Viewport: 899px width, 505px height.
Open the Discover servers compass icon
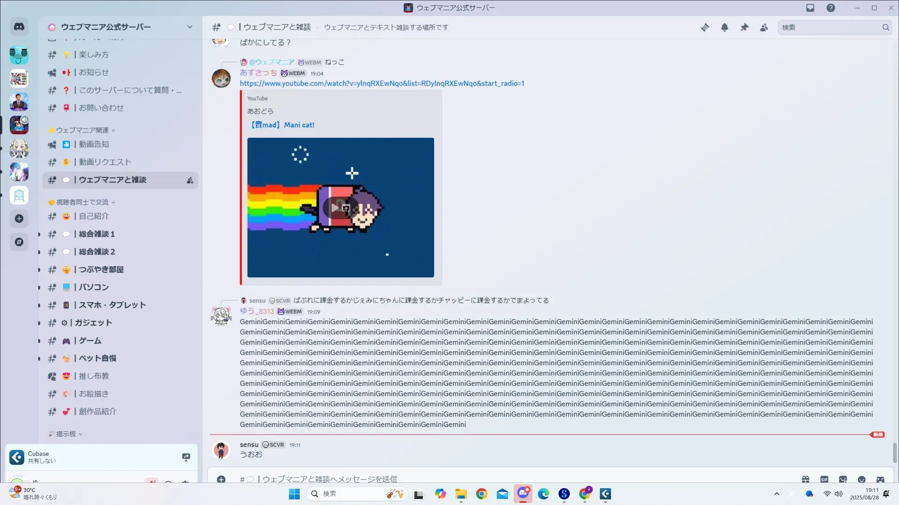[19, 242]
